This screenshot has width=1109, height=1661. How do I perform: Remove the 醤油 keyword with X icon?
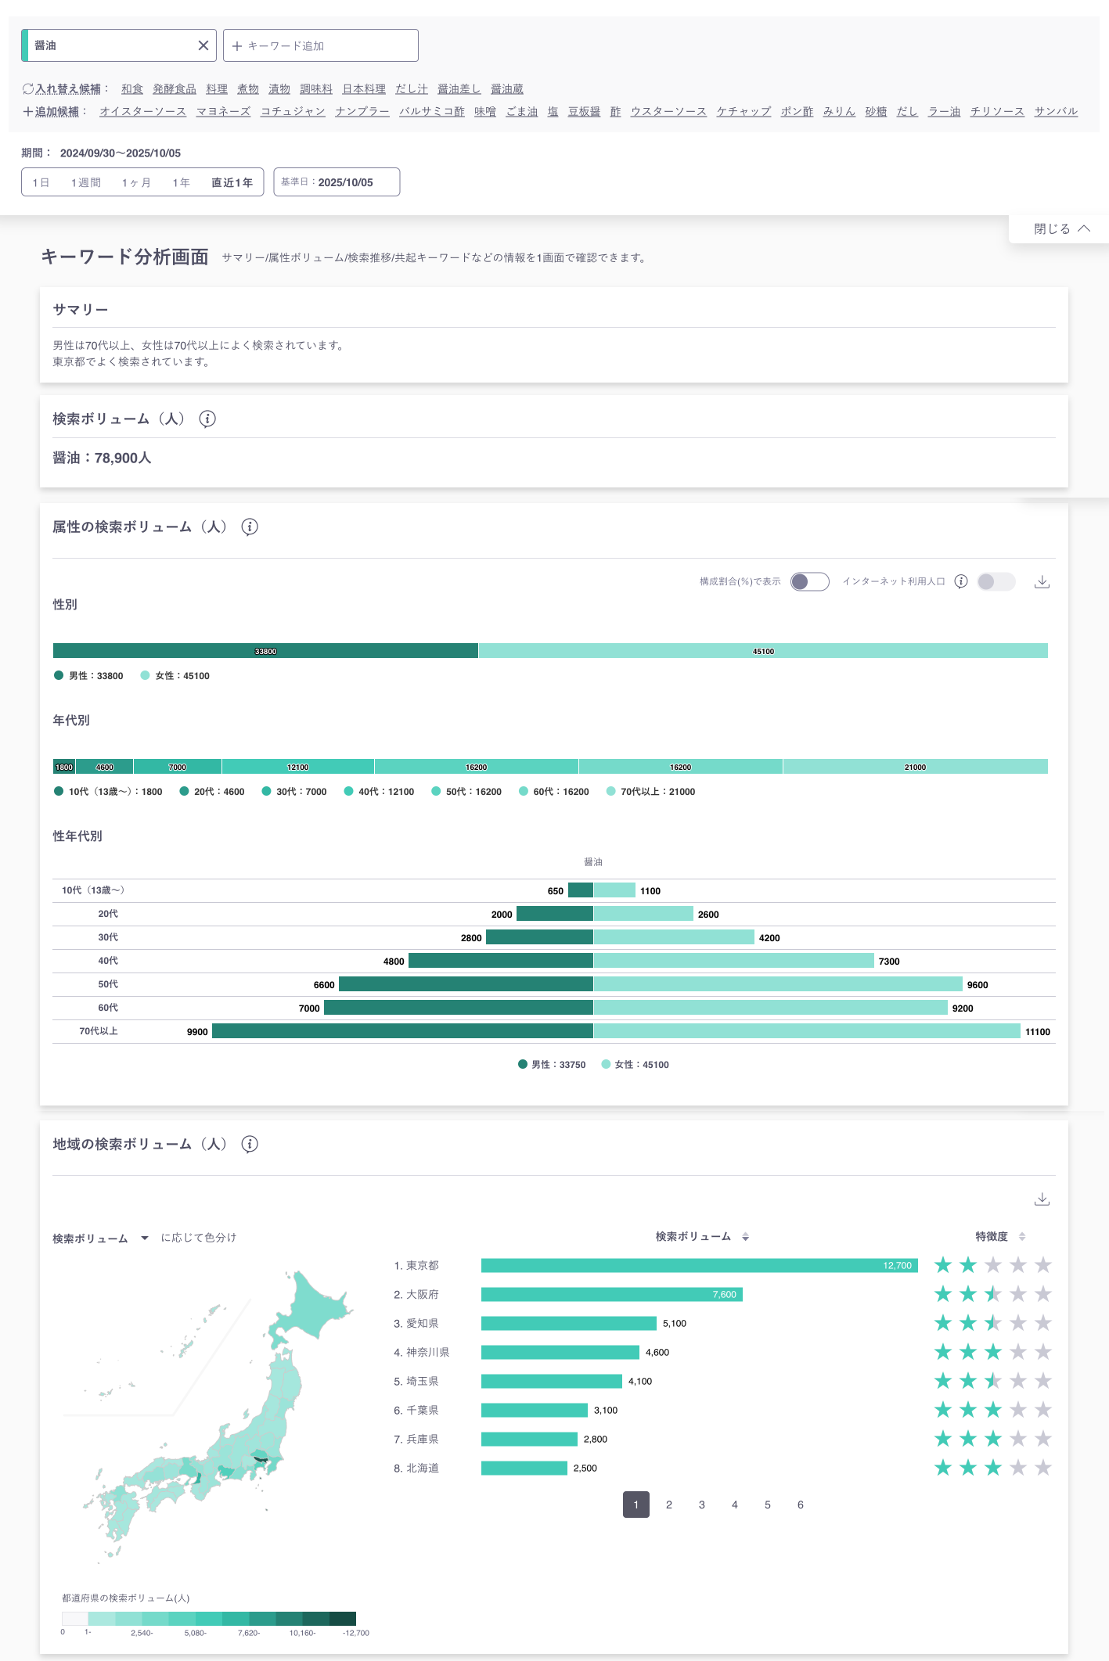tap(203, 45)
